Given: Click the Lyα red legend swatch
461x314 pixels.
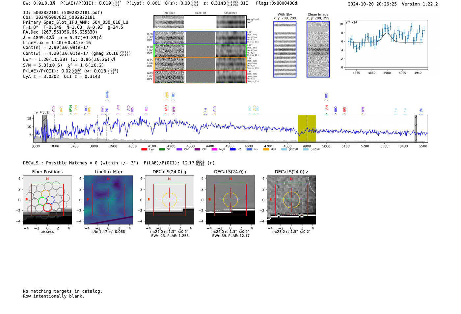Looking at the screenshot, I should pyautogui.click(x=144, y=150).
